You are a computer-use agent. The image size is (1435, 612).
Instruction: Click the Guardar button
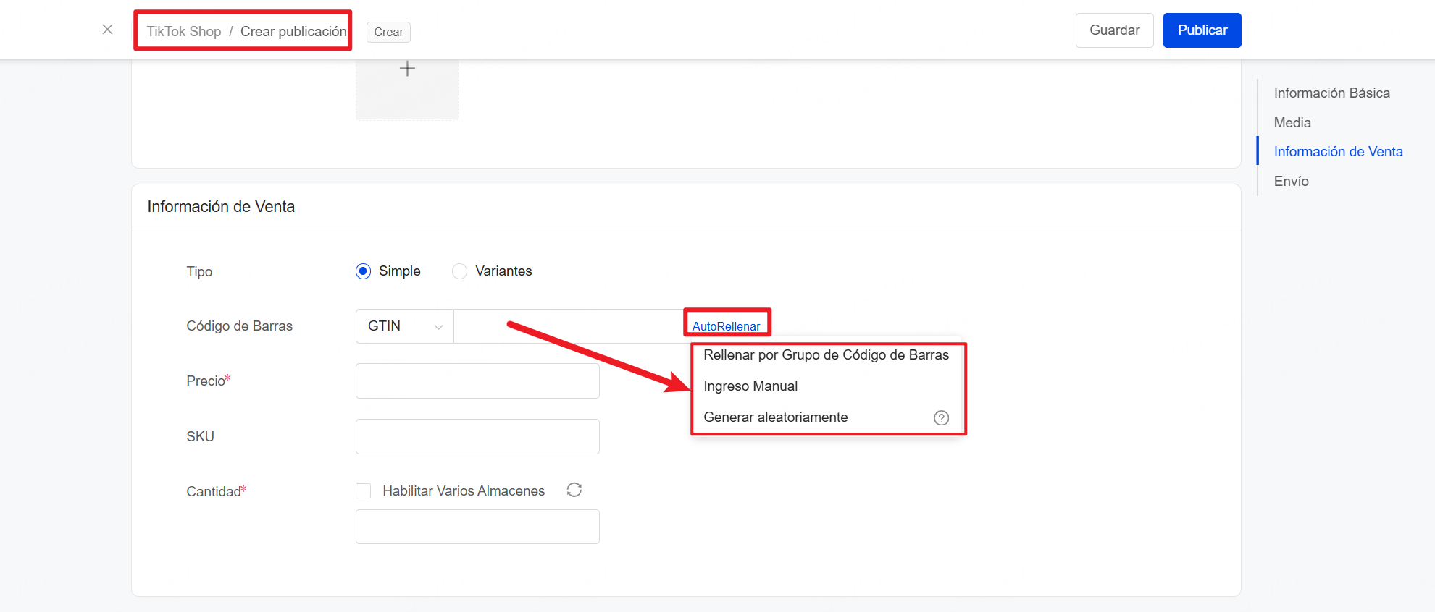tap(1114, 30)
